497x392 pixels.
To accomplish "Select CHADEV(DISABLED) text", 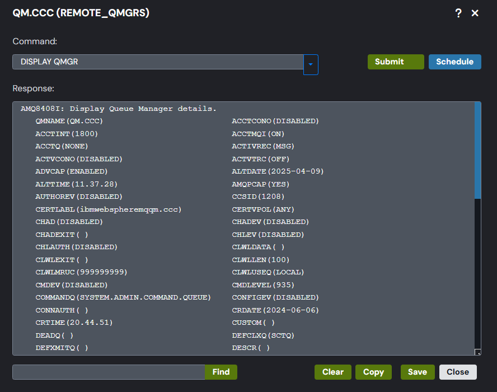I will (270, 222).
